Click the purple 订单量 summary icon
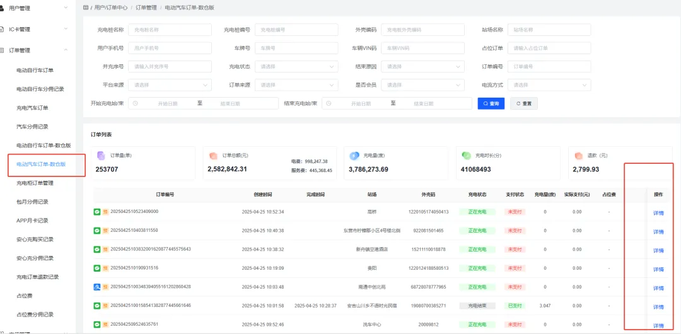This screenshot has height=334, width=681. tap(101, 155)
